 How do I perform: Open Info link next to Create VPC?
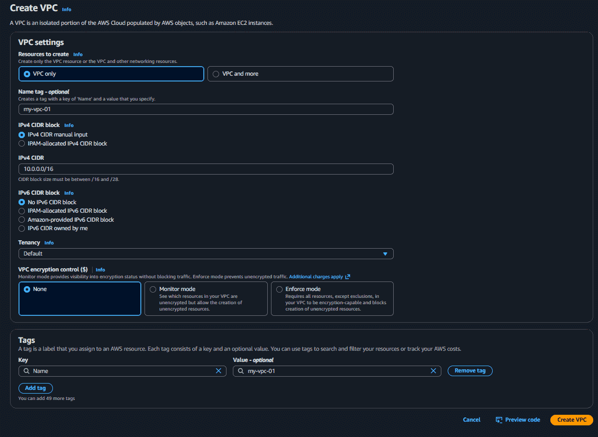67,10
